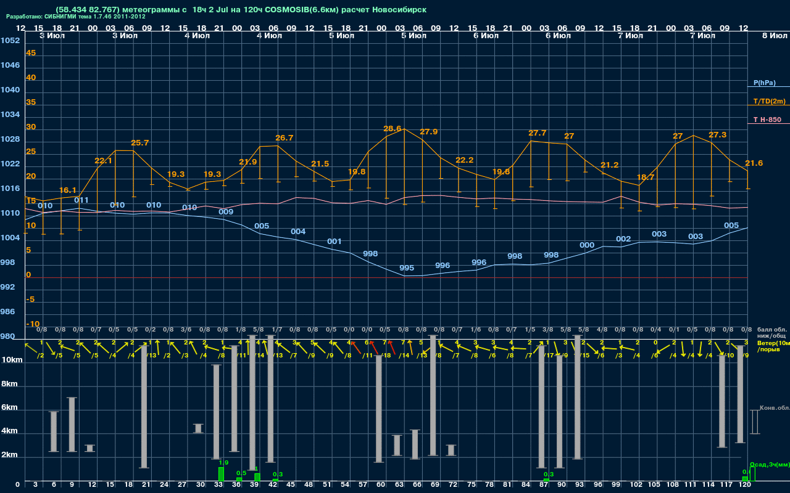Click the 40 temperature axis value
This screenshot has height=493, width=790.
(31, 78)
